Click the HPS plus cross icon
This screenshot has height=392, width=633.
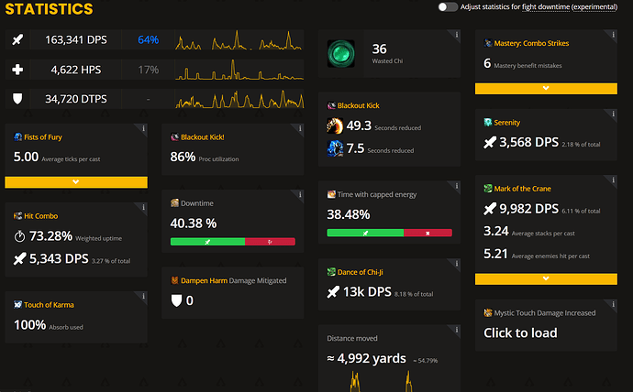[17, 70]
